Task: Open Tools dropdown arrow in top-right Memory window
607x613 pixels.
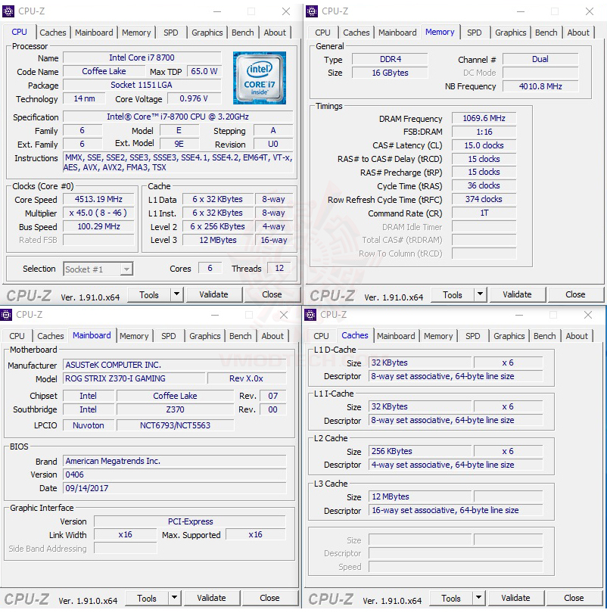Action: [480, 294]
